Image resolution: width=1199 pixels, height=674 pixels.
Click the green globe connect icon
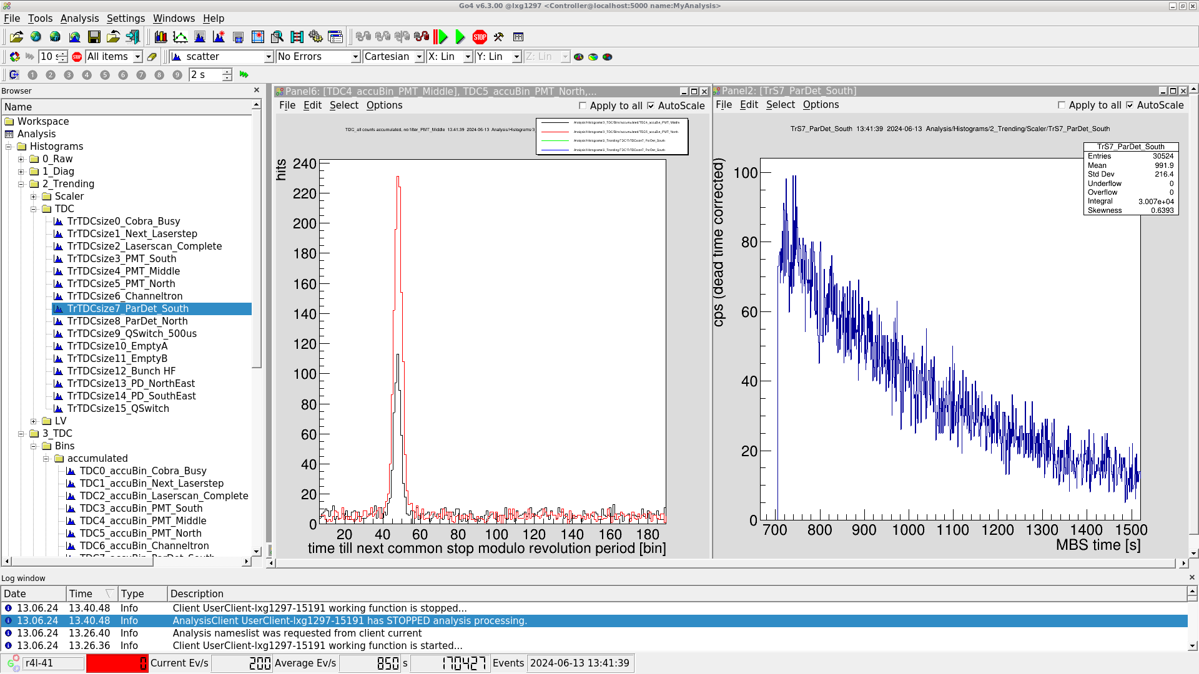point(36,37)
